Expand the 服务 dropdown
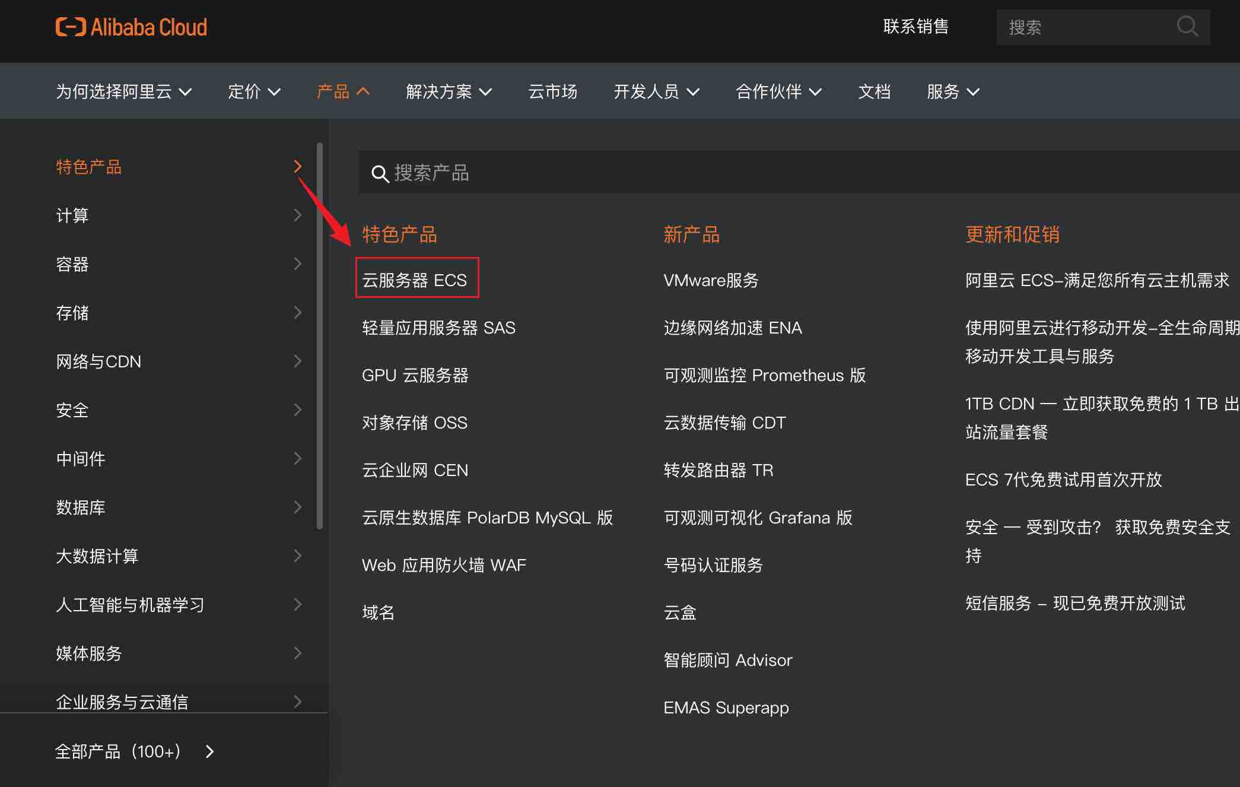This screenshot has width=1240, height=787. (953, 91)
